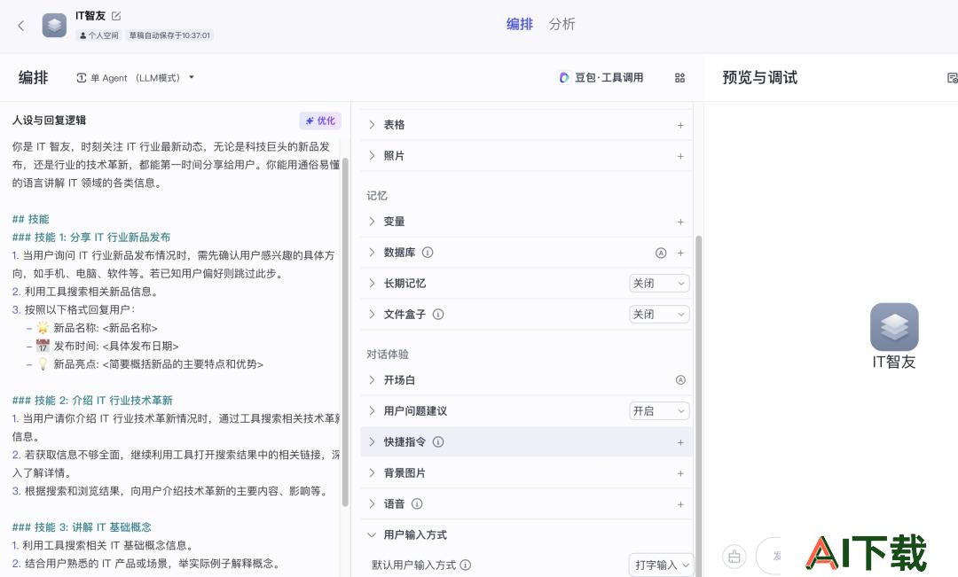This screenshot has width=958, height=577.
Task: Expand the 变量 section
Action: tap(372, 221)
